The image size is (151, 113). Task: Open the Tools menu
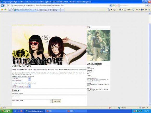136,10
